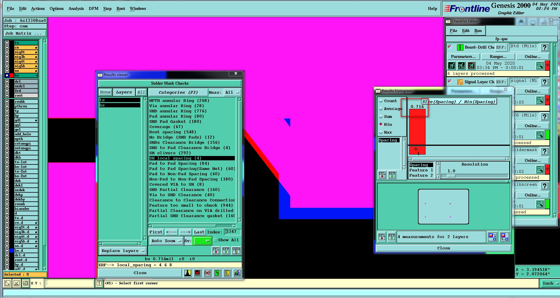Click lower DEL icon in Results histogram
The image size is (560, 298).
tap(382, 237)
